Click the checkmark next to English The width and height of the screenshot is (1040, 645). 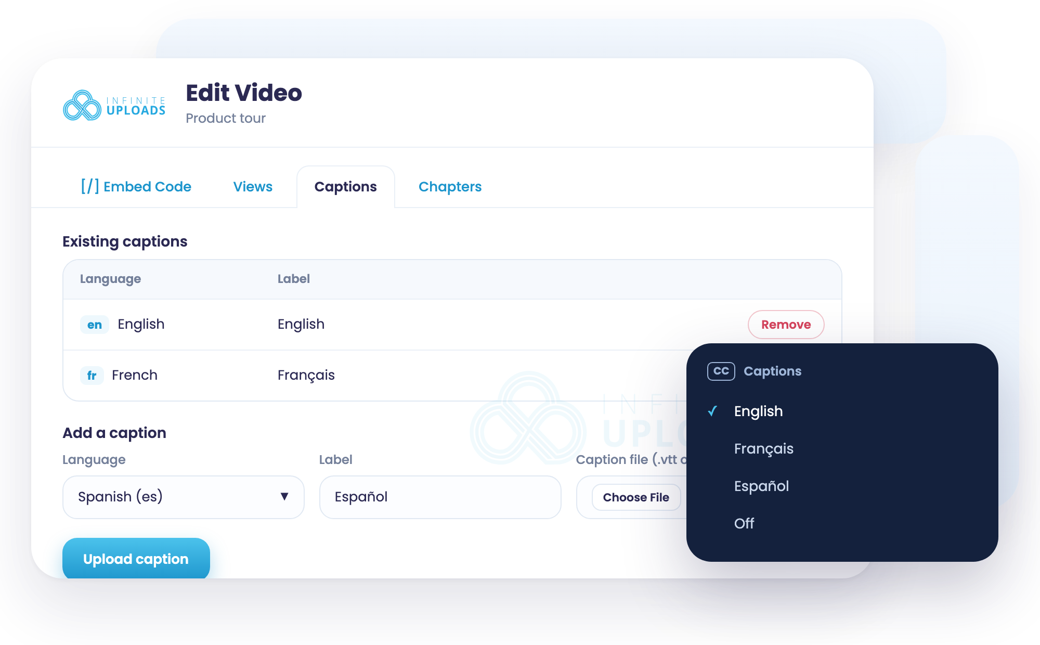click(713, 411)
